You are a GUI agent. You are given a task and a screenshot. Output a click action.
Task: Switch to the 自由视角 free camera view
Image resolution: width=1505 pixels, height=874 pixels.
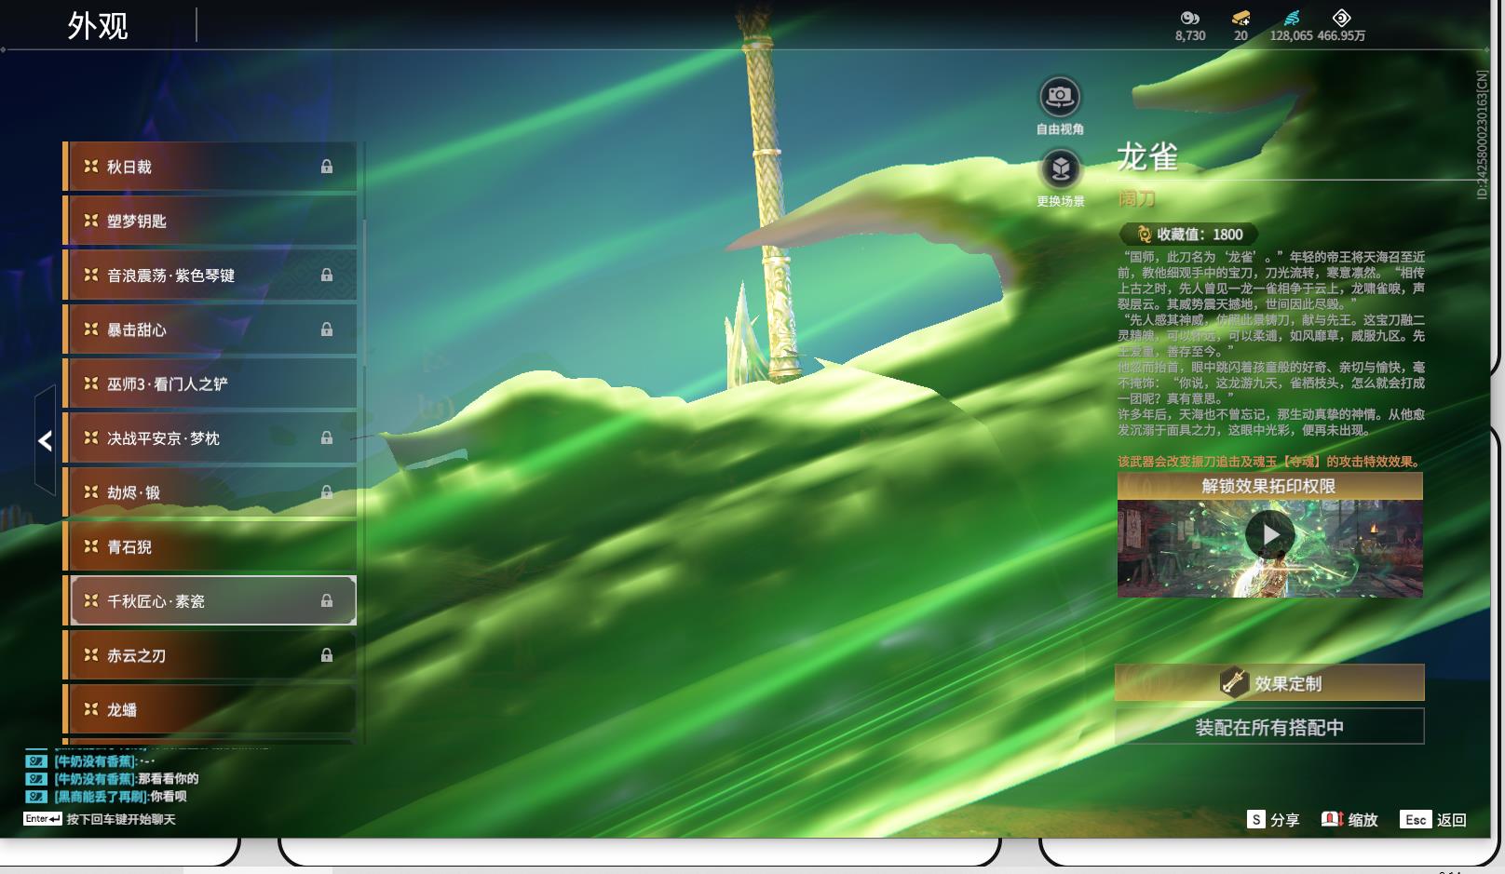[1060, 96]
